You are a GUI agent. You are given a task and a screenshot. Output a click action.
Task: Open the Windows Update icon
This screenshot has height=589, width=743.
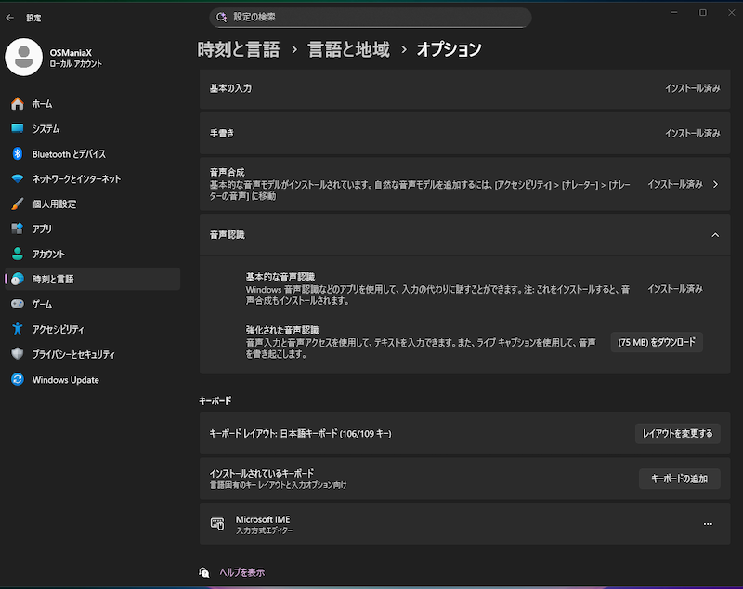pos(18,379)
